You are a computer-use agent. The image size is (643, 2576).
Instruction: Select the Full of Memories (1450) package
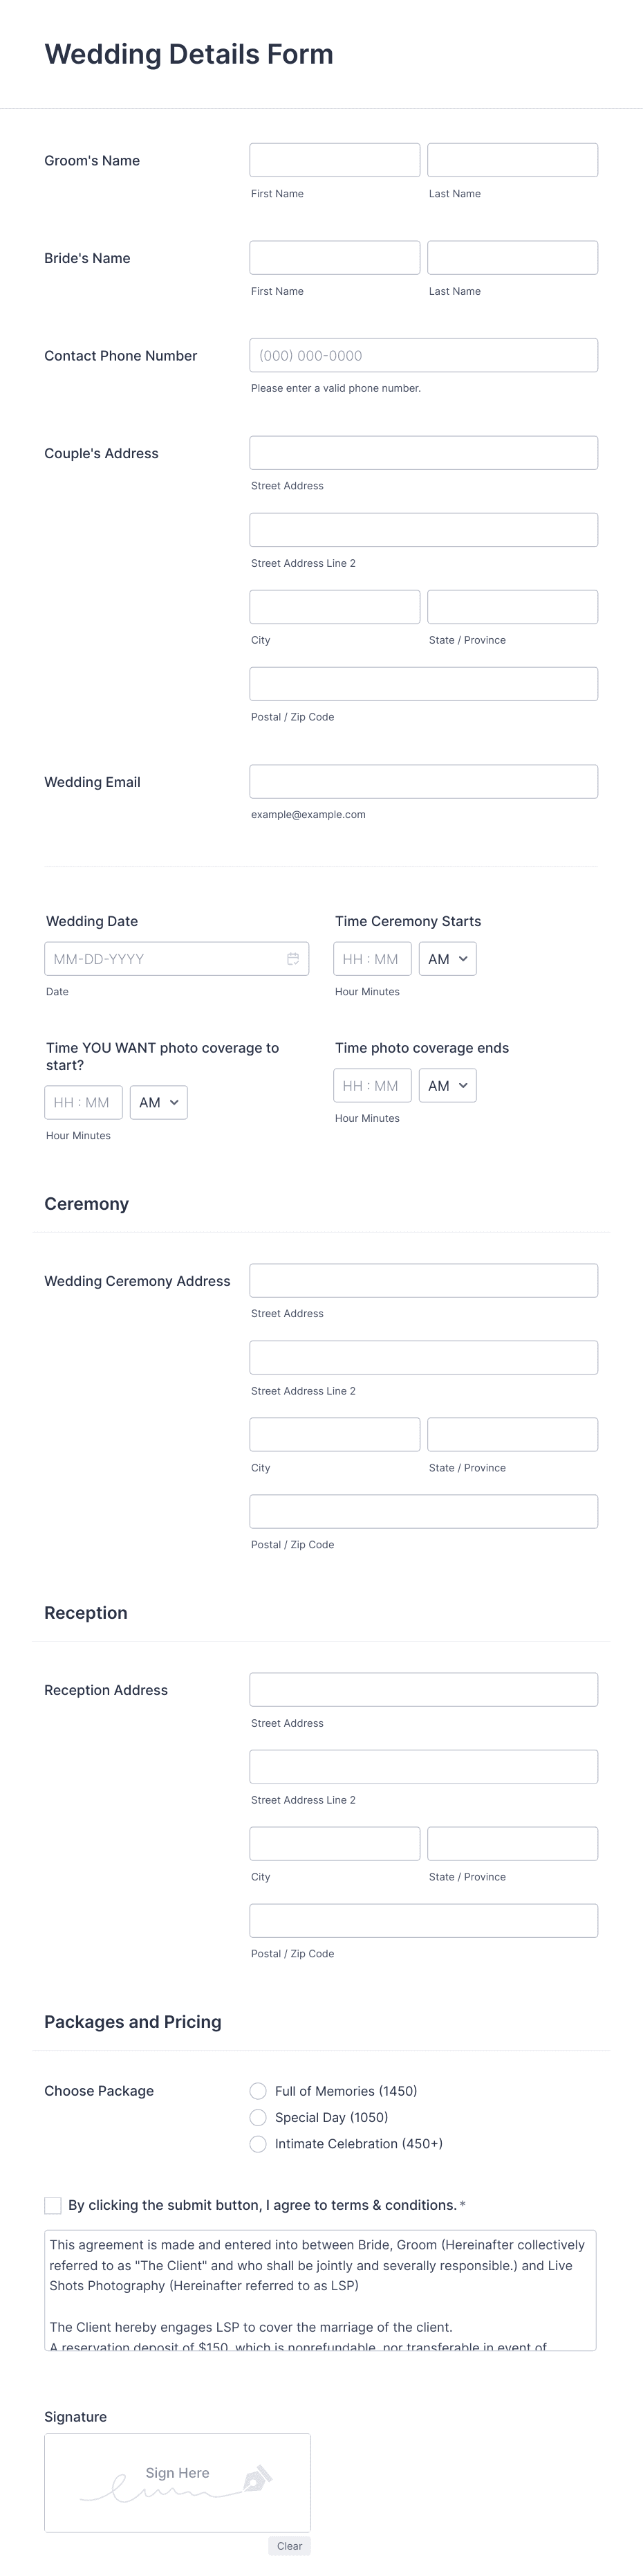[x=258, y=2090]
